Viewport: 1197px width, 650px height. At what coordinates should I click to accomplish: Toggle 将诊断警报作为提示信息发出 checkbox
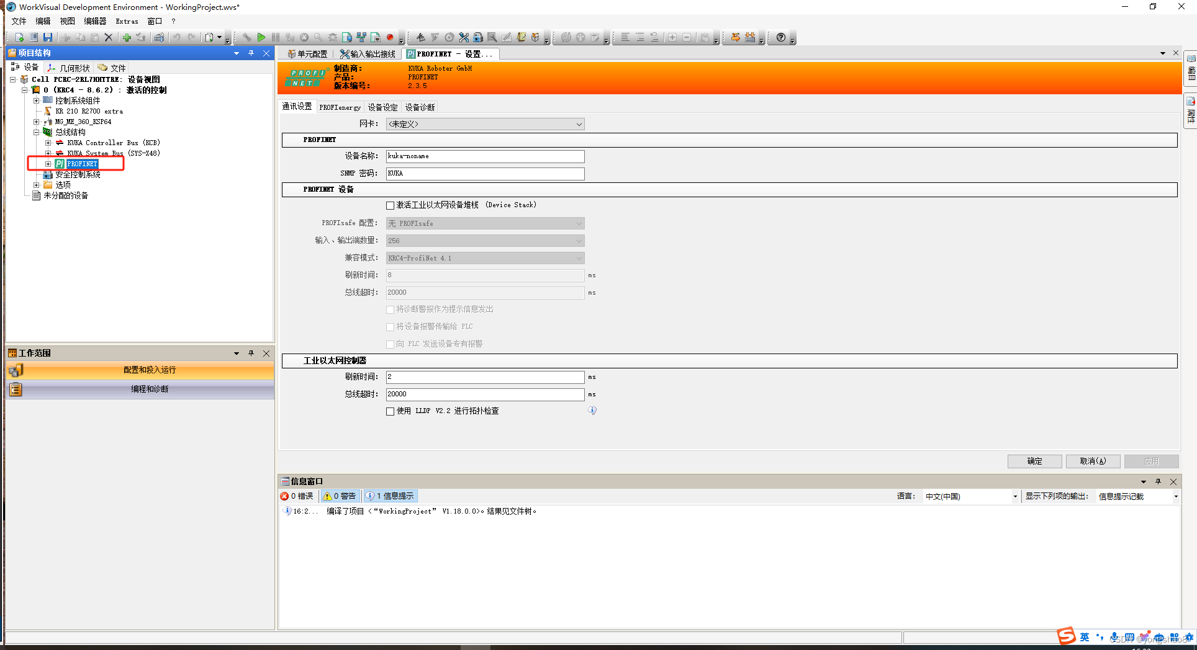[390, 309]
